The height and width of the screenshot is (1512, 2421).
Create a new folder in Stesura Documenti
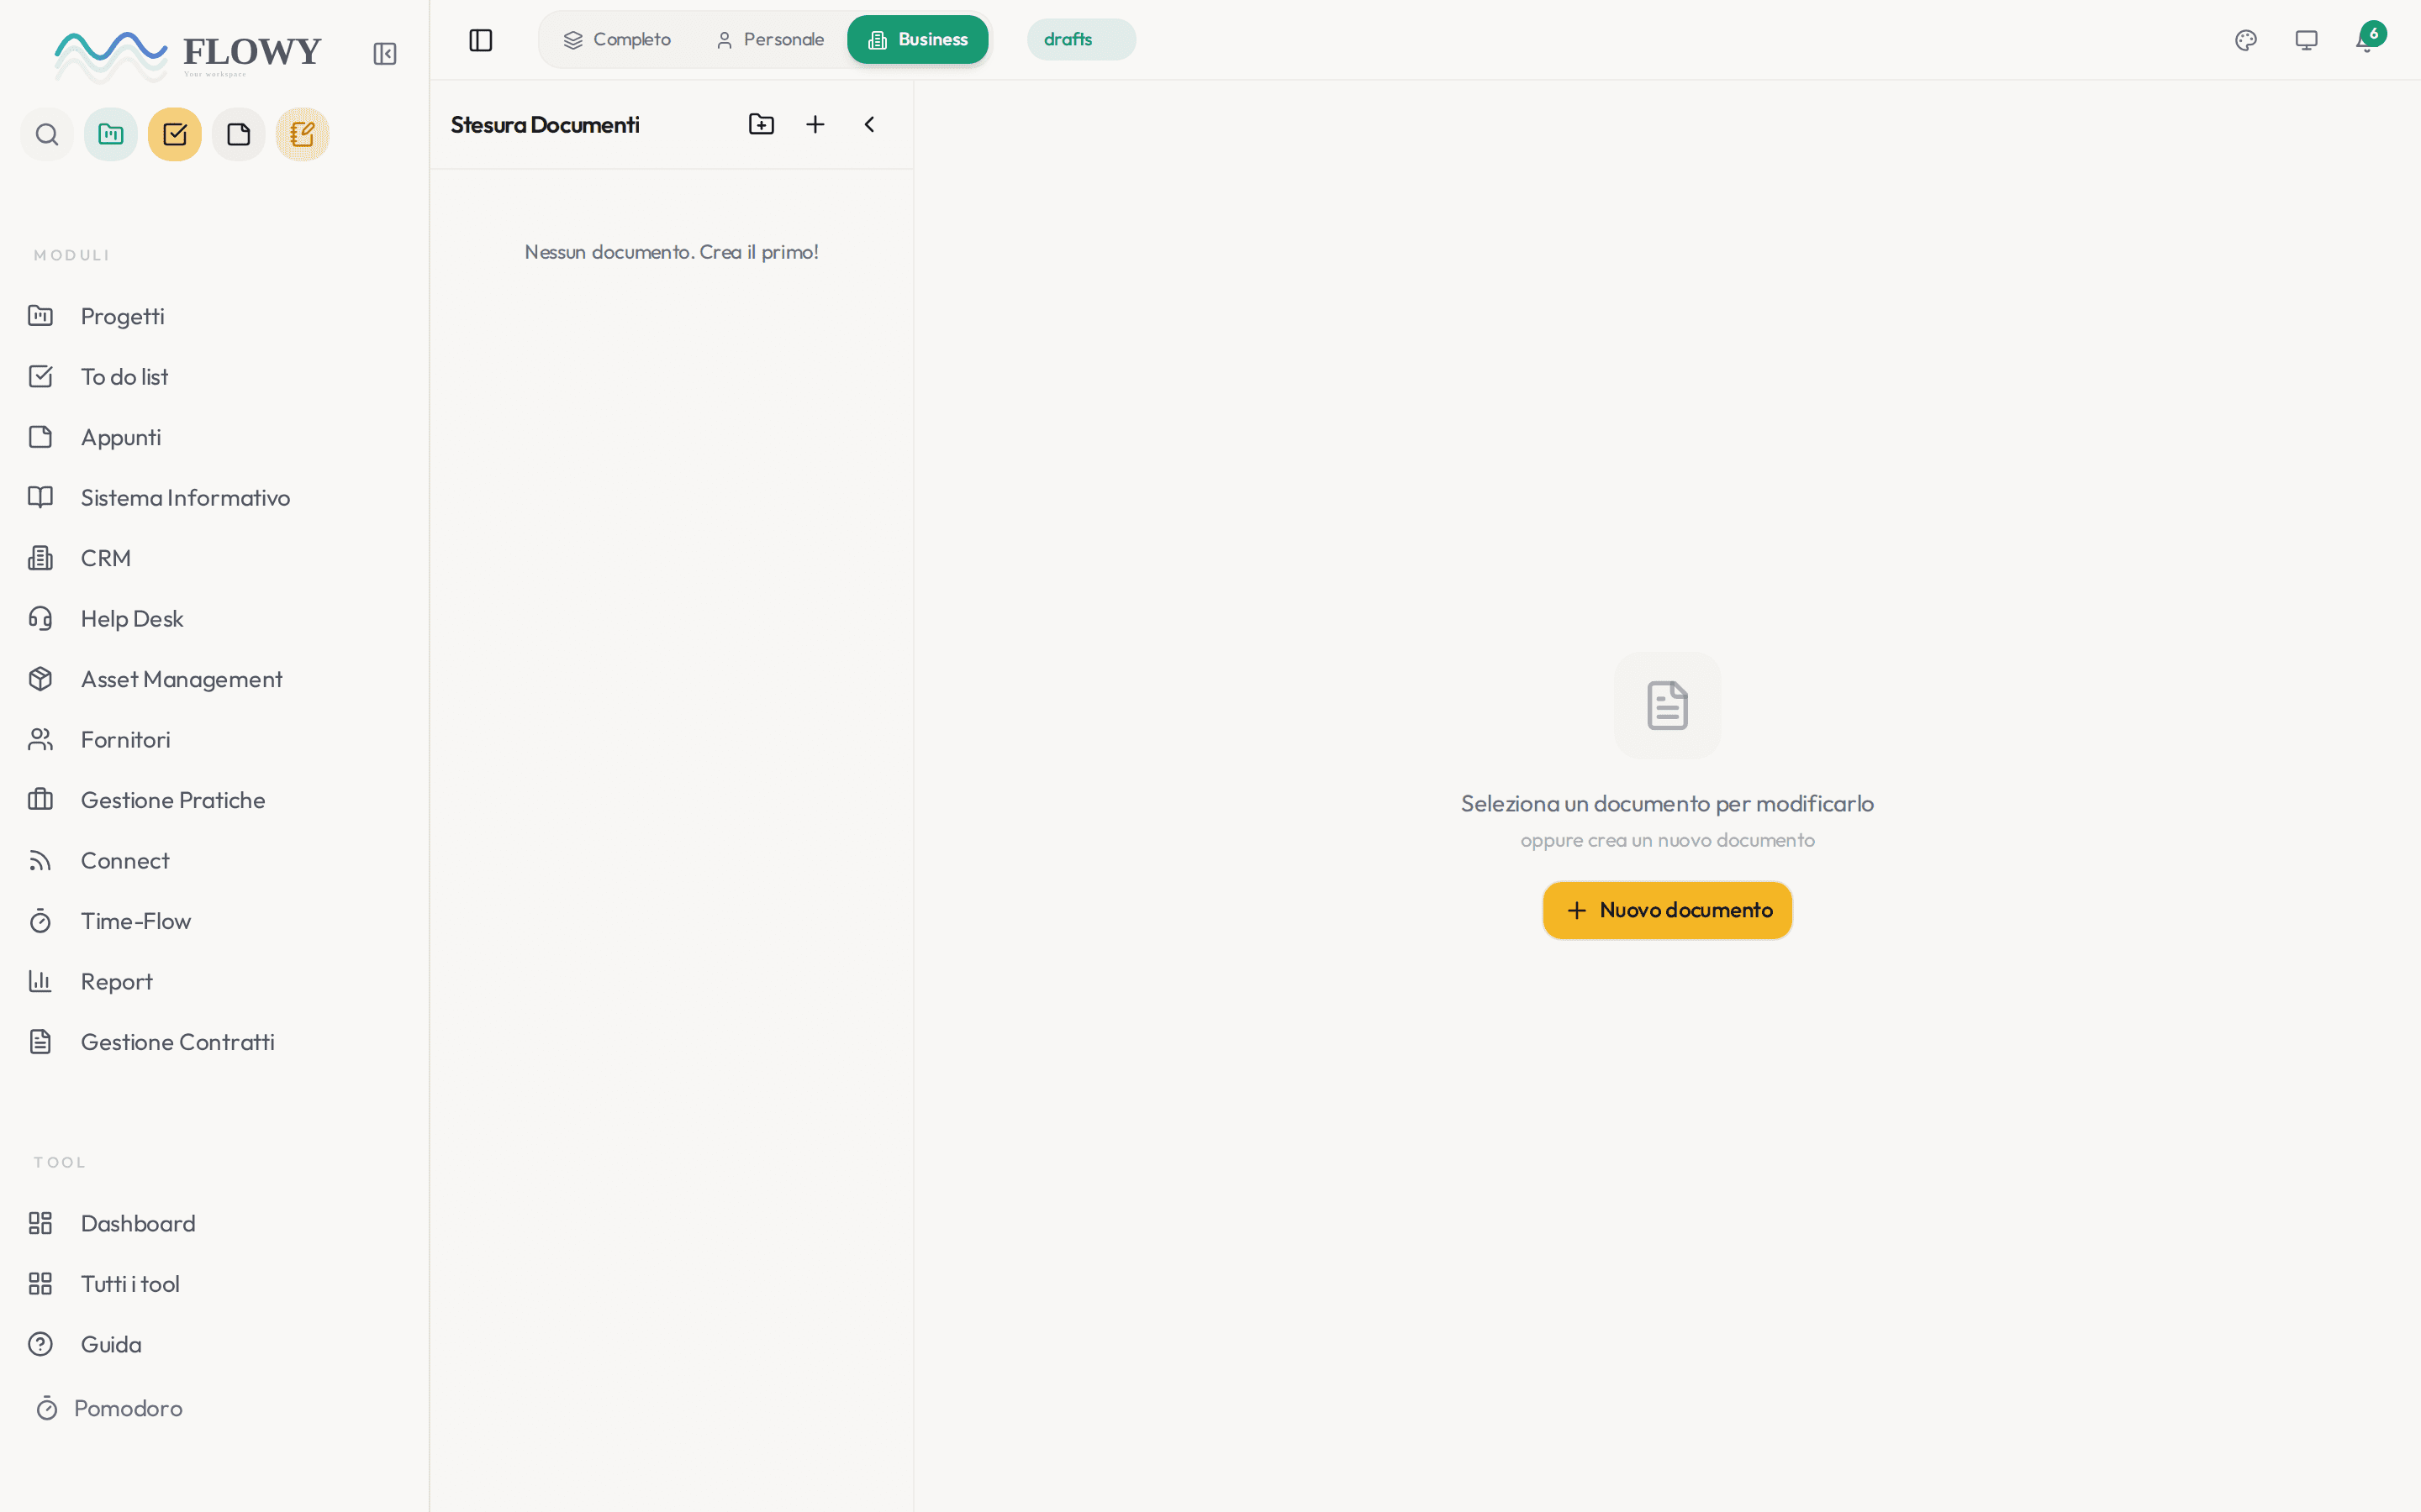pos(762,124)
